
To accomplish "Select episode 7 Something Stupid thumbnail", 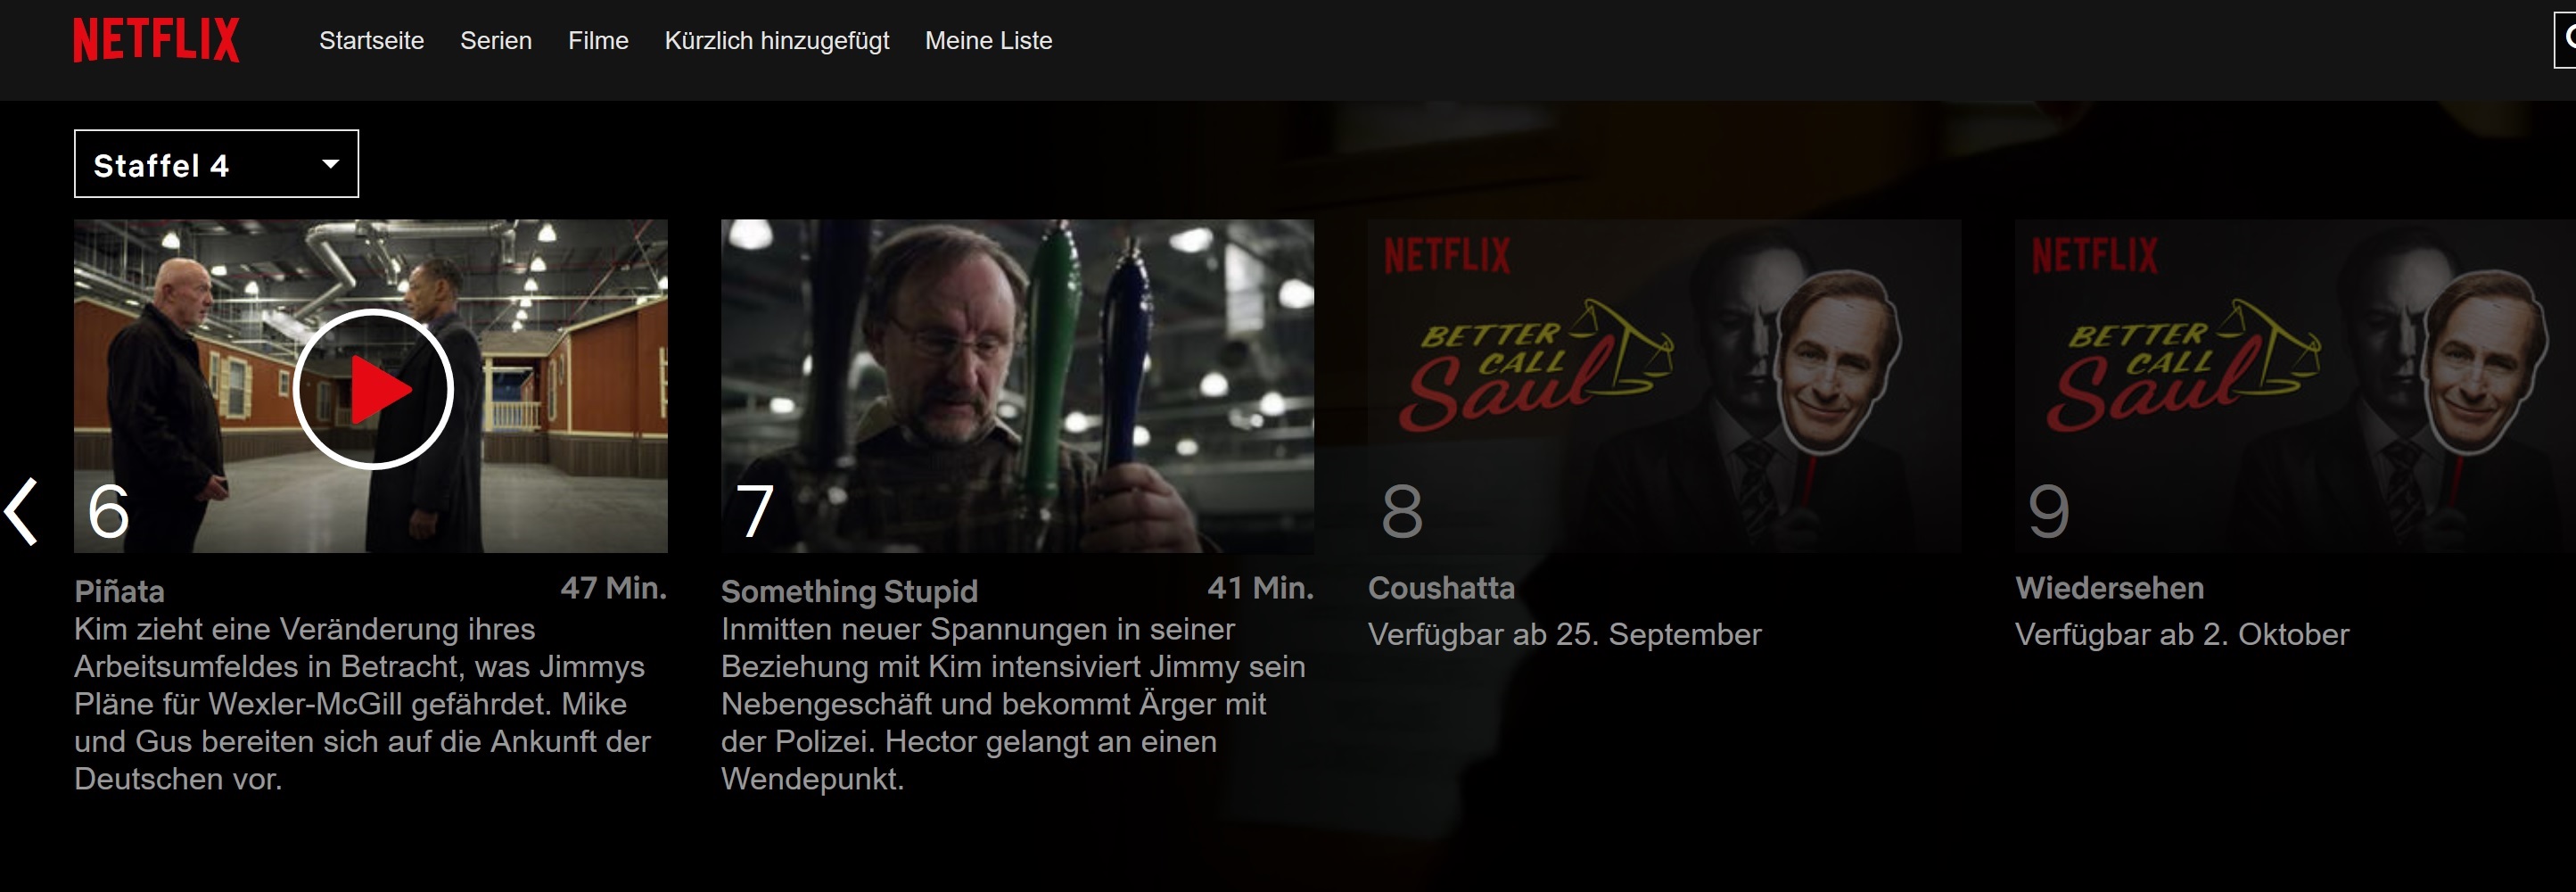I will (x=1017, y=386).
